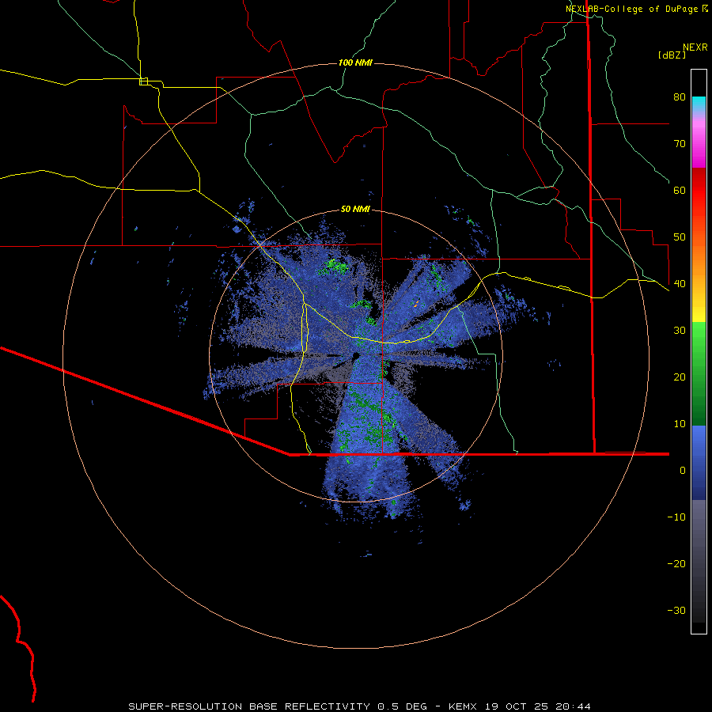Click the 100 NMI range ring label
Viewport: 712px width, 712px height.
(355, 62)
